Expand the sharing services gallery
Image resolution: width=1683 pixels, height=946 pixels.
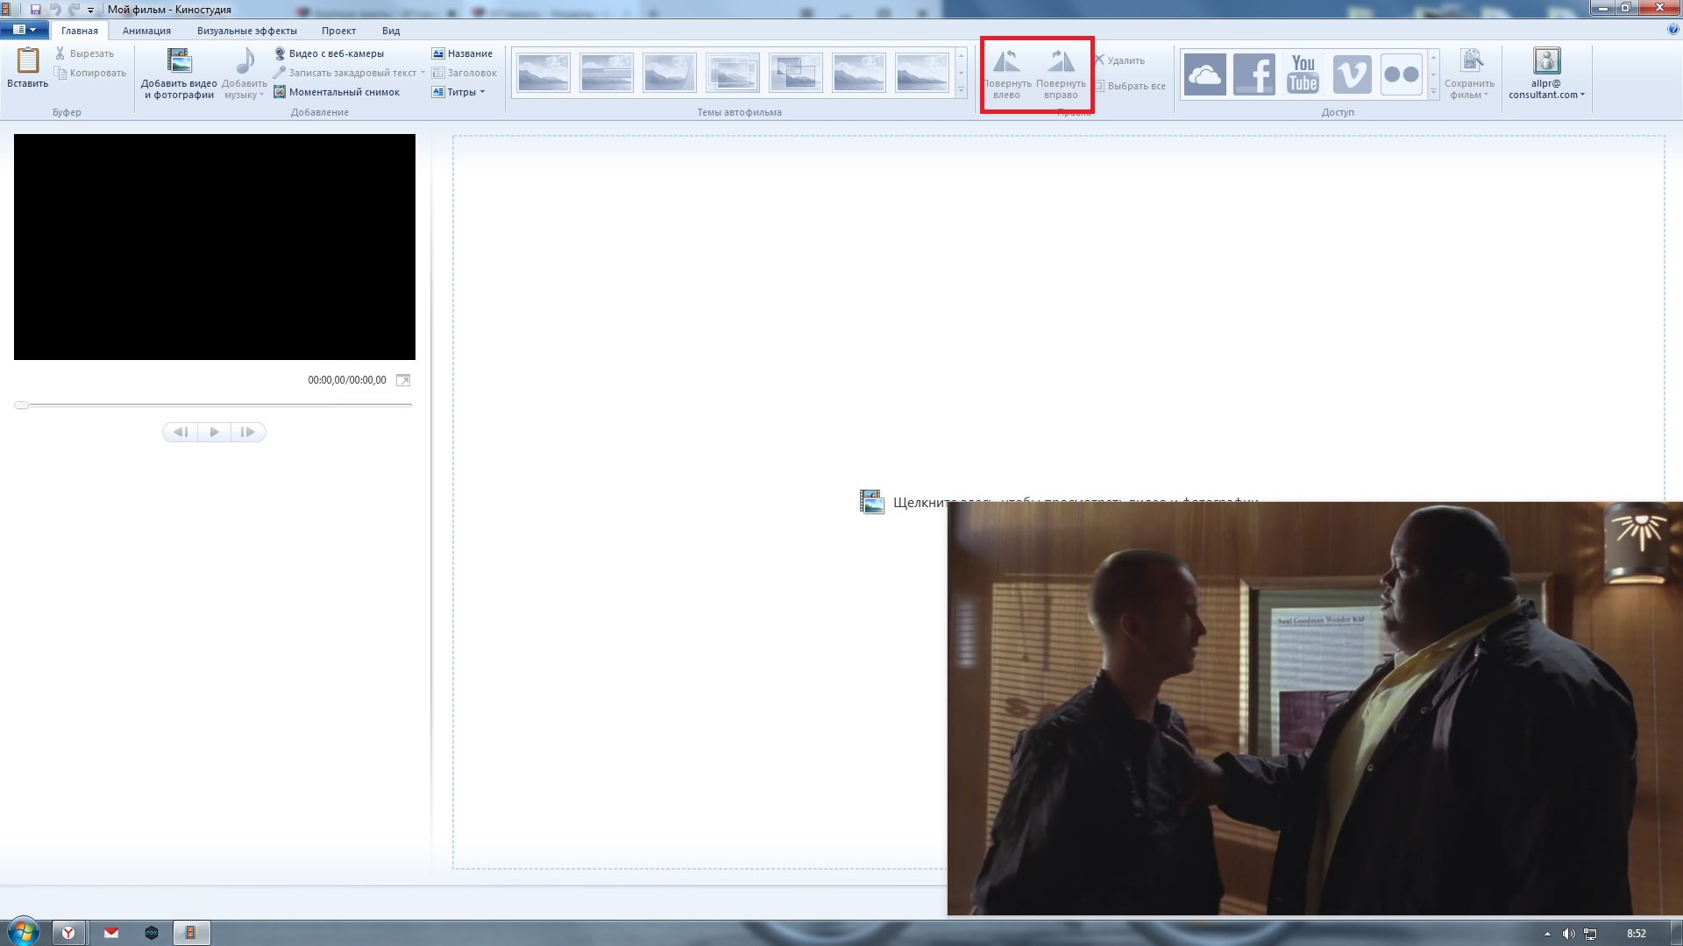(x=1434, y=92)
